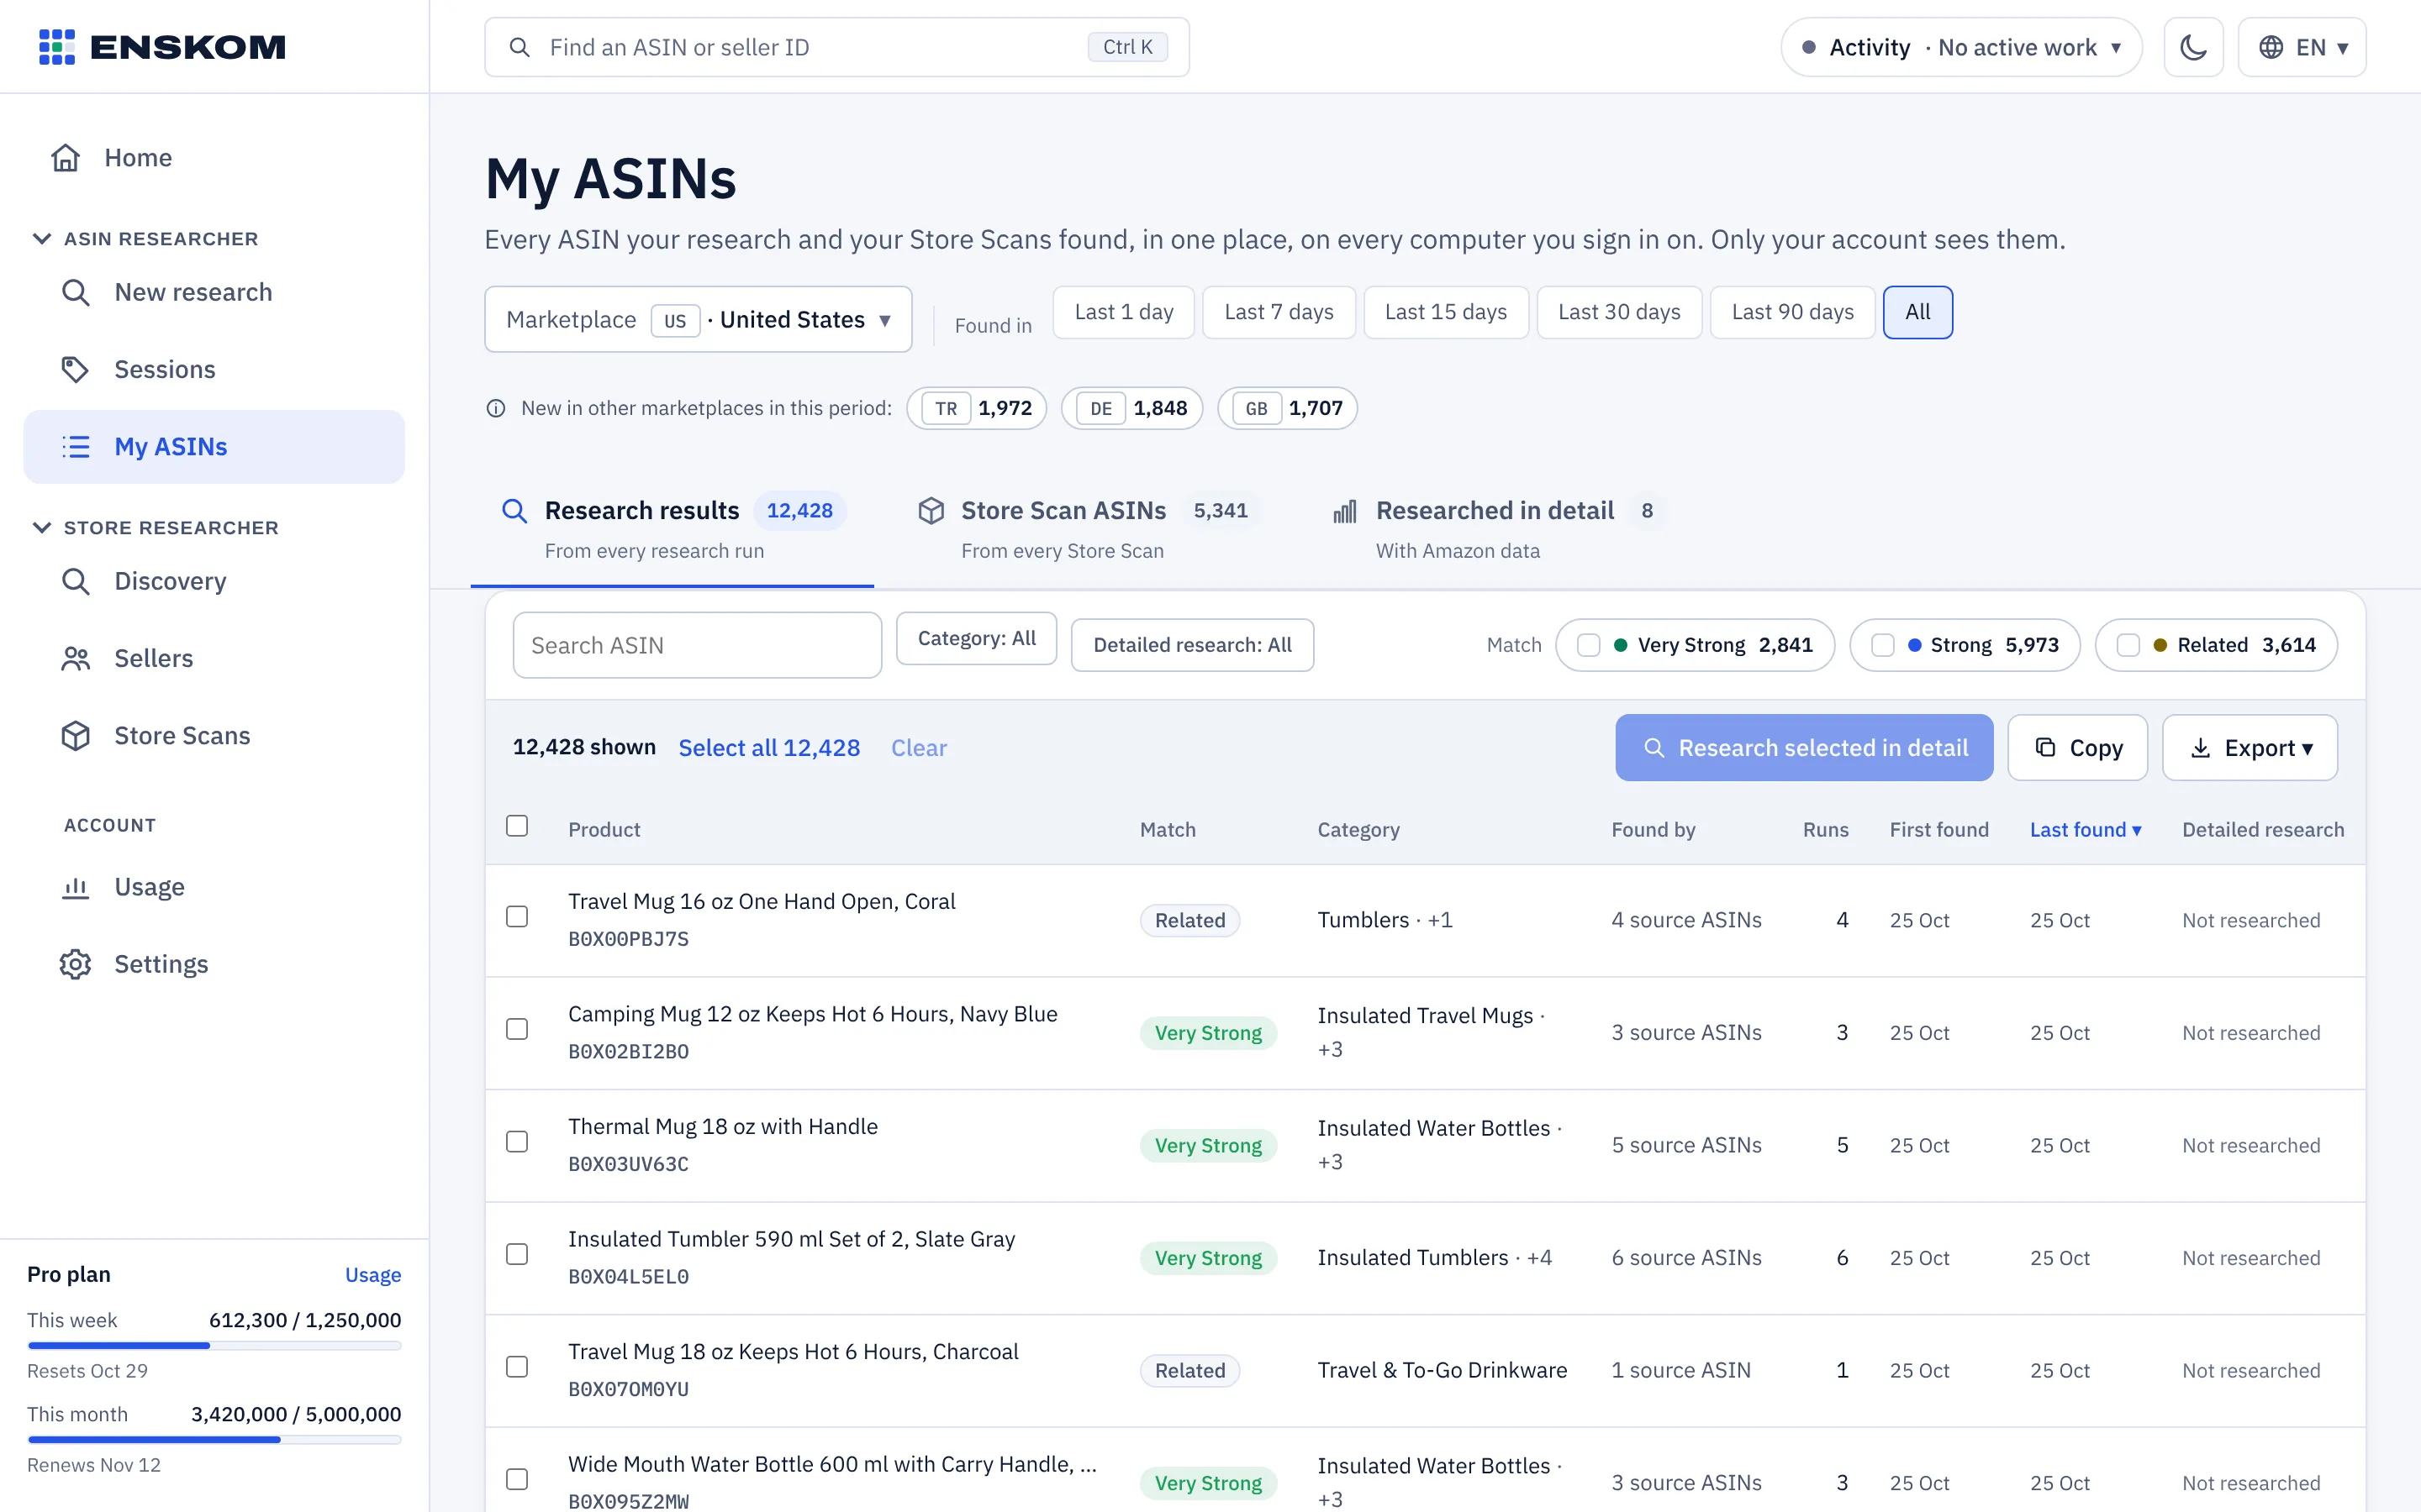
Task: Tick the select-all checkbox in the table header
Action: 517,826
